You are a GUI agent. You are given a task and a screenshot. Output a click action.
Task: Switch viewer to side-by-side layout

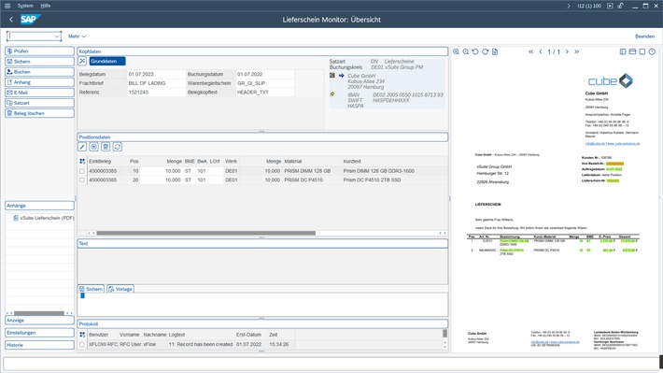[623, 51]
